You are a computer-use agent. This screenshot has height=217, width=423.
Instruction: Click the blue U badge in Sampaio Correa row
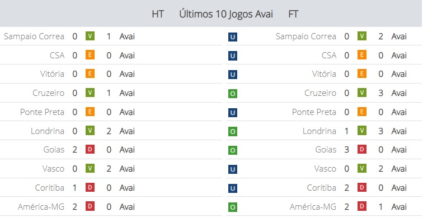point(233,37)
